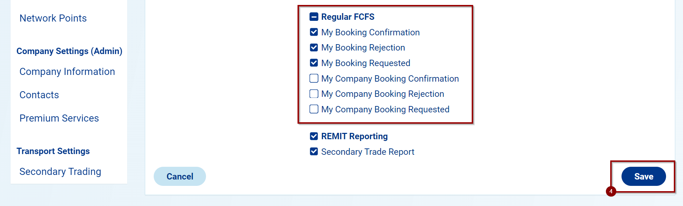
Task: Open Network Points in sidebar
Action: [x=53, y=18]
